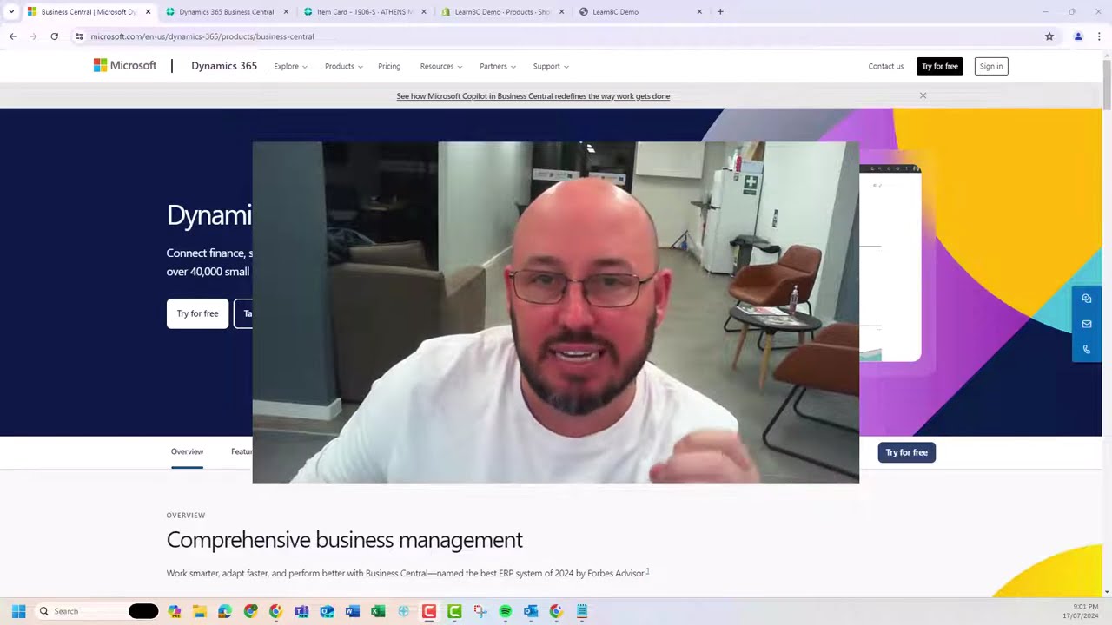Click the Microsoft logo
Viewport: 1112px width, 625px height.
point(125,66)
